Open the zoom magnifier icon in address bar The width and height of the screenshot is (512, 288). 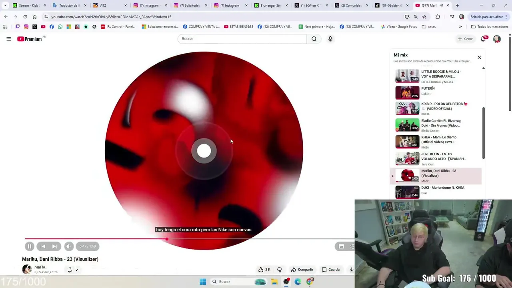click(x=416, y=17)
